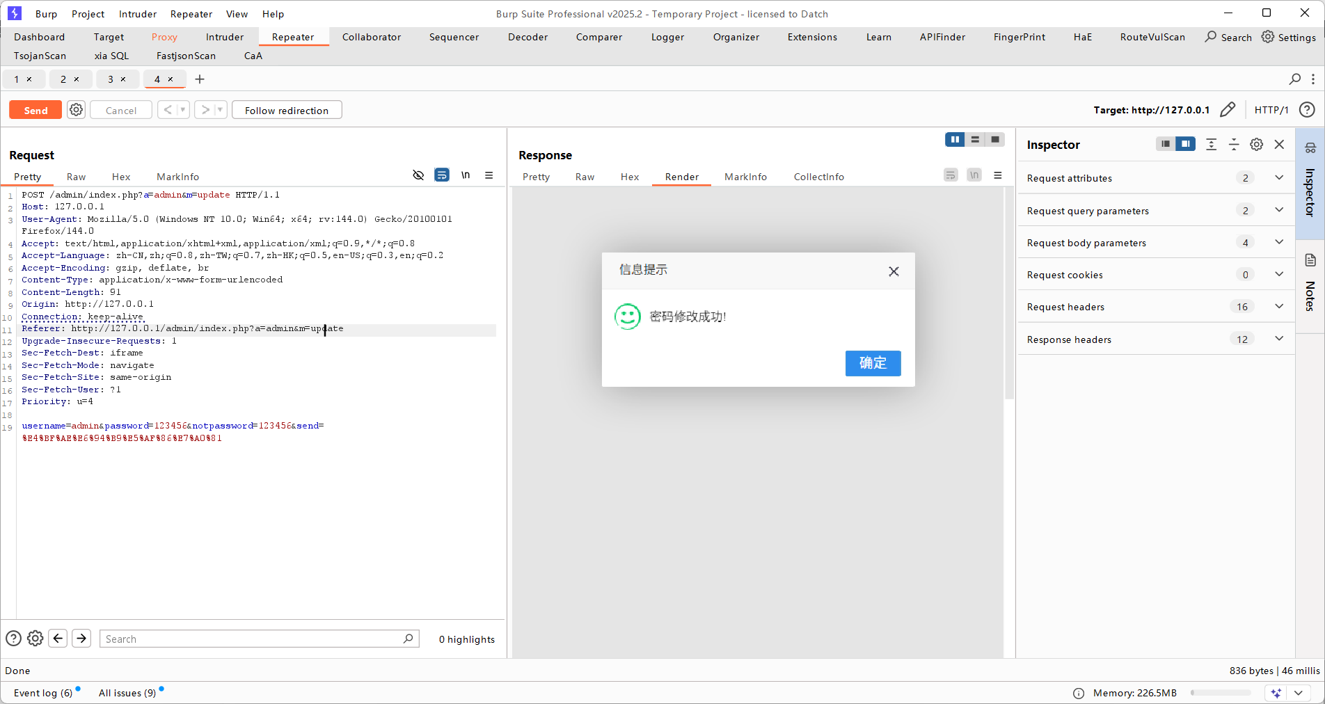The image size is (1325, 704).
Task: Click the orange Send button
Action: [x=35, y=110]
